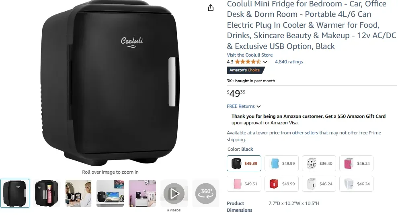Expand the star rating dropdown chevron
The height and width of the screenshot is (215, 398).
pos(265,62)
